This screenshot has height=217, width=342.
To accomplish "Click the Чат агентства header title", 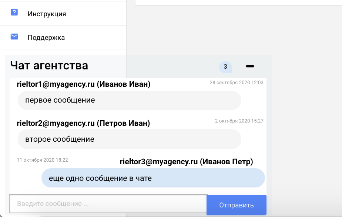I will pos(49,65).
